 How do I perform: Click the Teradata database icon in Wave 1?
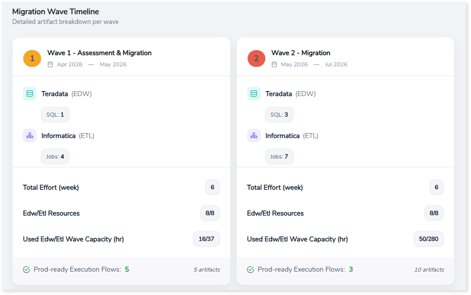coord(30,94)
